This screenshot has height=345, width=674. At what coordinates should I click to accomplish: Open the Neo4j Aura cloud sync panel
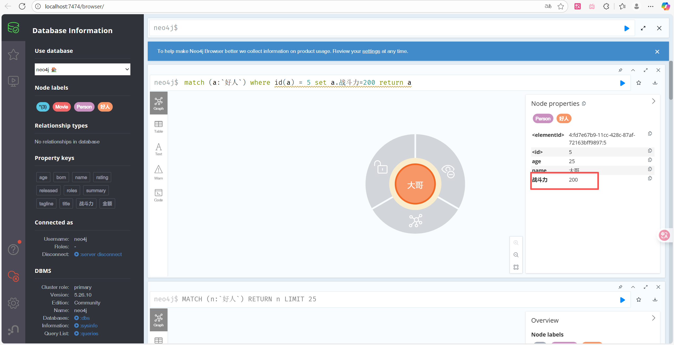pyautogui.click(x=13, y=276)
